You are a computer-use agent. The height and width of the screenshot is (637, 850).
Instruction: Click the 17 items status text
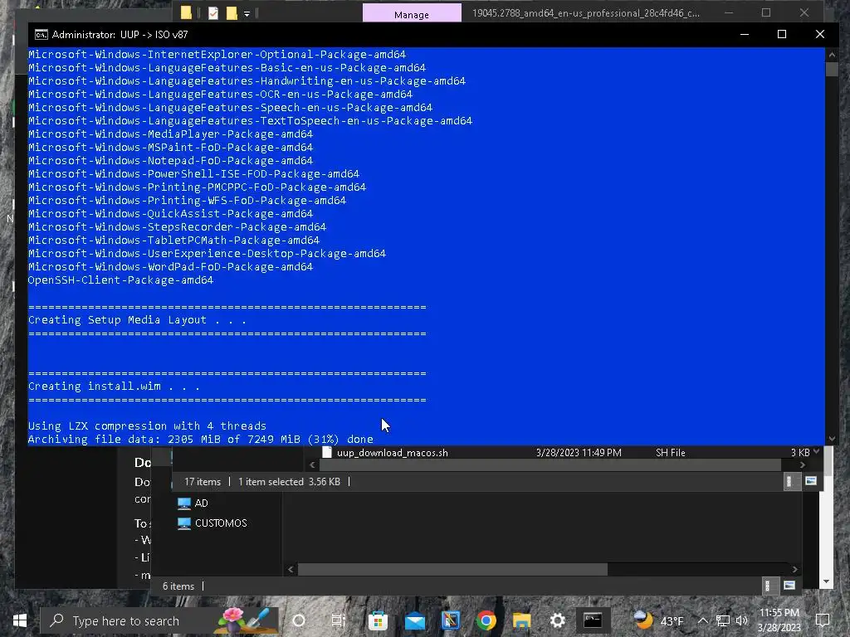click(203, 482)
